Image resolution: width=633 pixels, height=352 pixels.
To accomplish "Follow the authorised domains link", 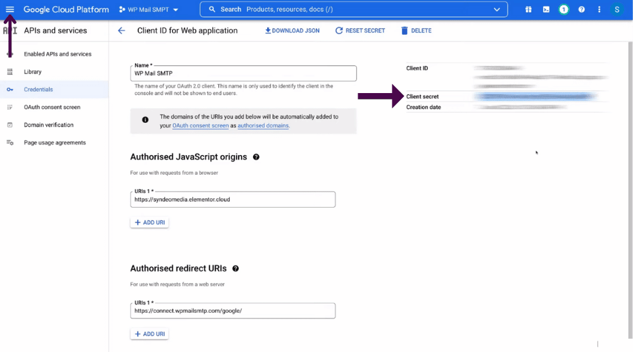I will pos(263,125).
